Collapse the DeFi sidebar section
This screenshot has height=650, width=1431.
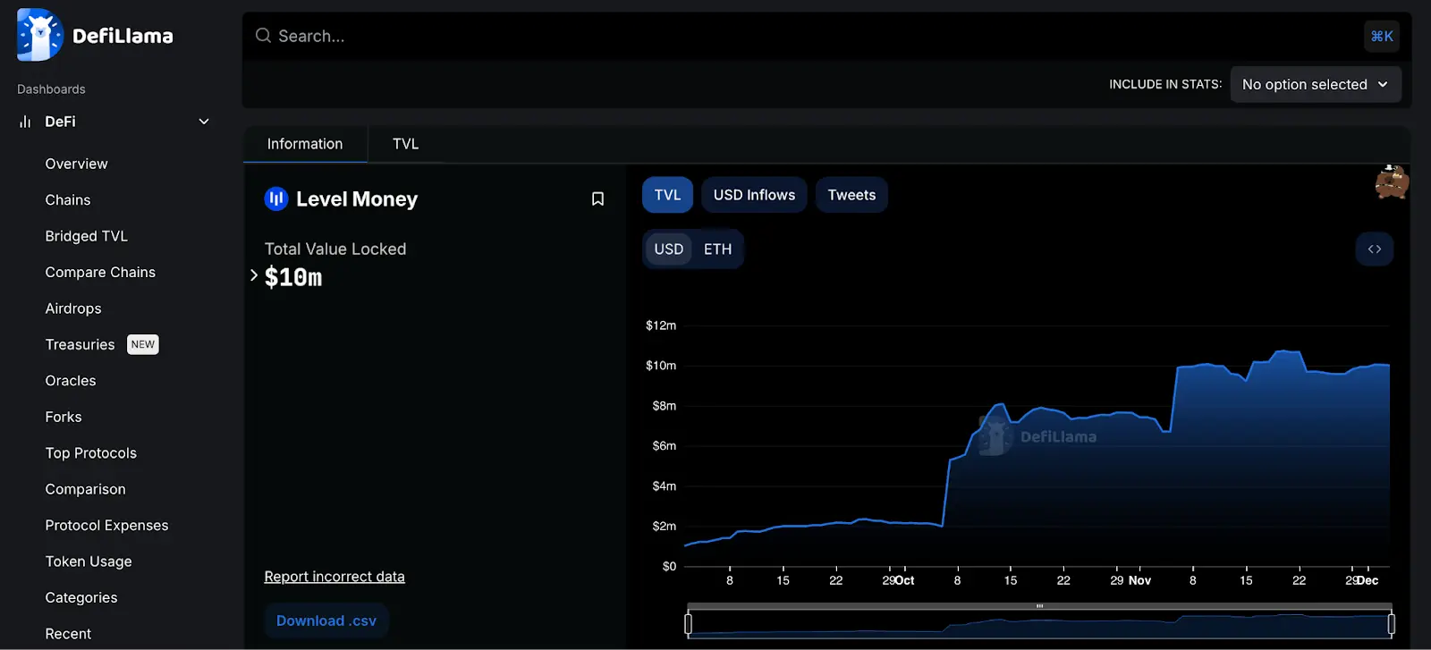[x=204, y=122]
